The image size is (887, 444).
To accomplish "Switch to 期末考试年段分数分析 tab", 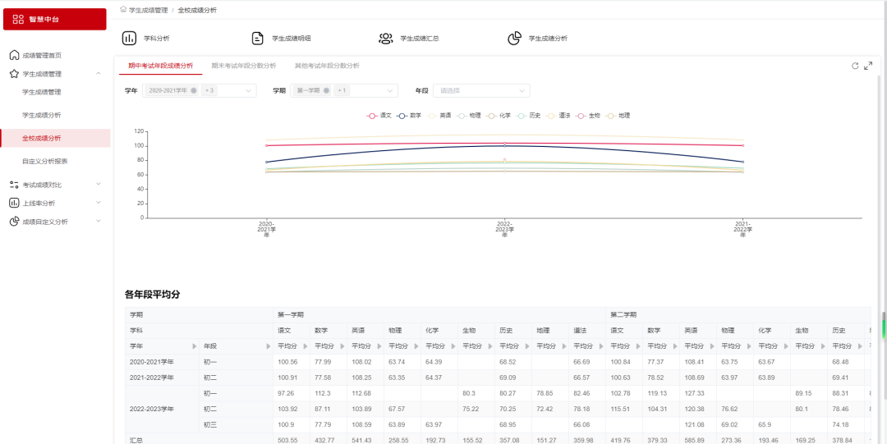I will (244, 66).
